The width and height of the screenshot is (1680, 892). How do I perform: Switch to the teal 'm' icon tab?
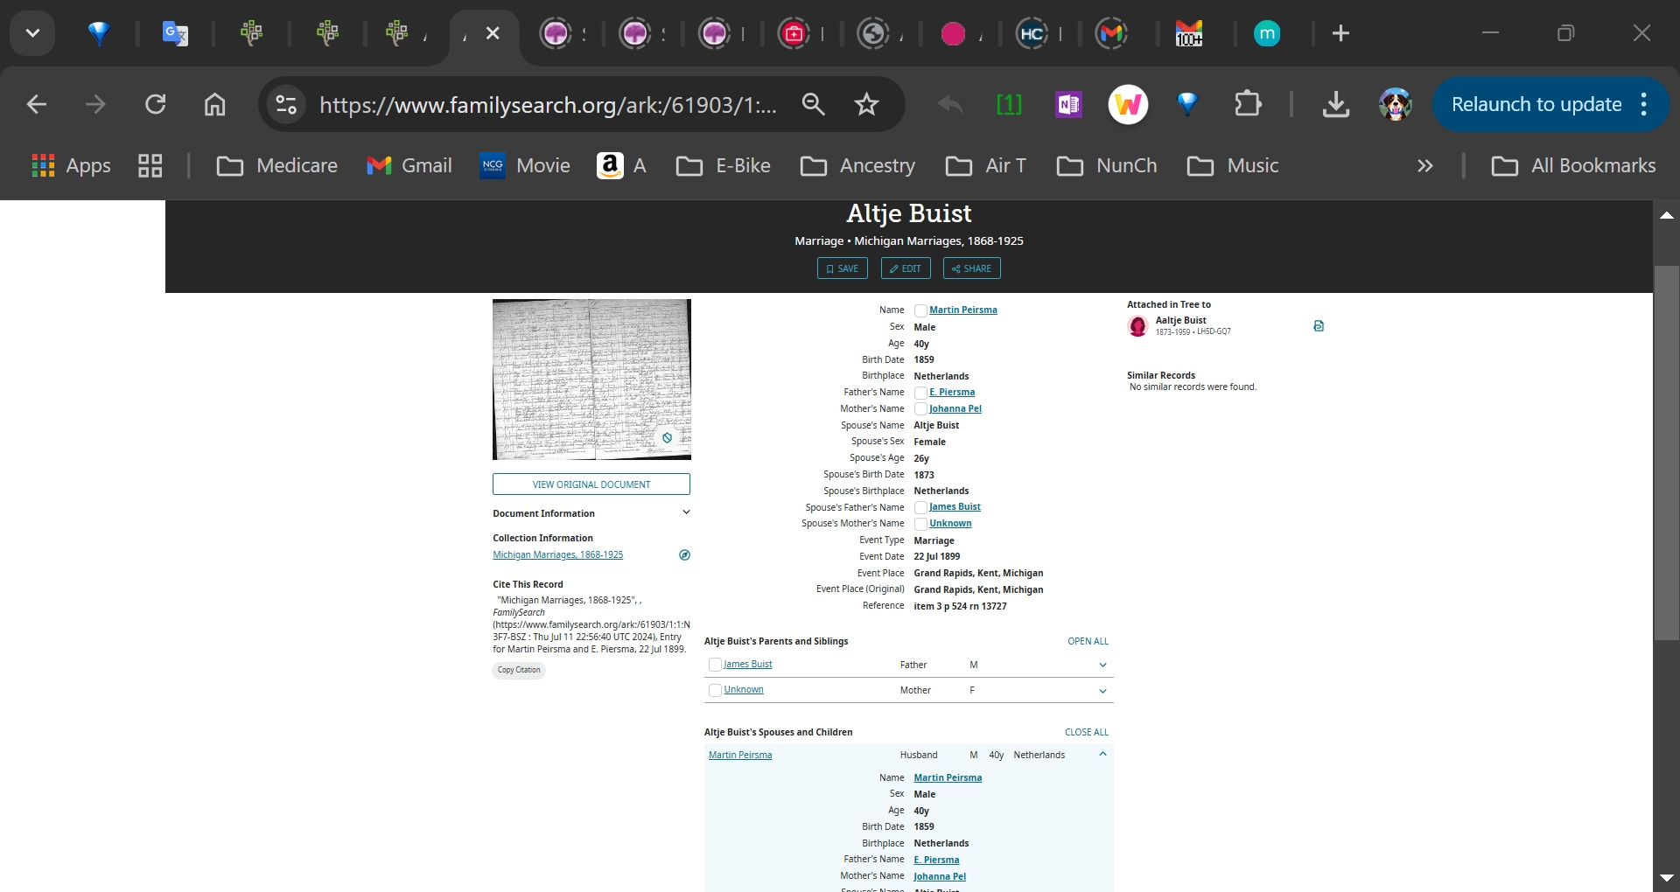point(1266,33)
